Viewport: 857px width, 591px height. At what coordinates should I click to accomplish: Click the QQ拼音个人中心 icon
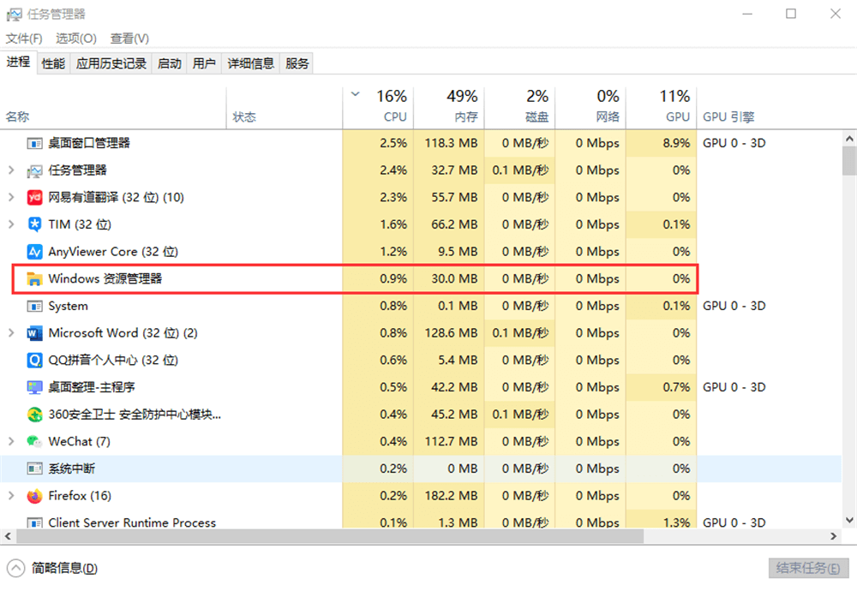click(33, 360)
